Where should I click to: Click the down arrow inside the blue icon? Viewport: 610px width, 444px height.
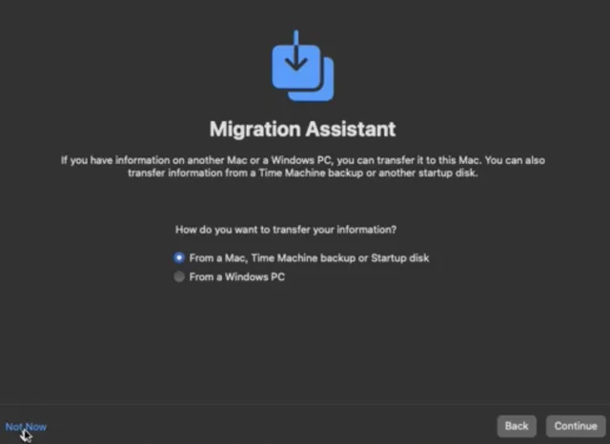point(296,58)
